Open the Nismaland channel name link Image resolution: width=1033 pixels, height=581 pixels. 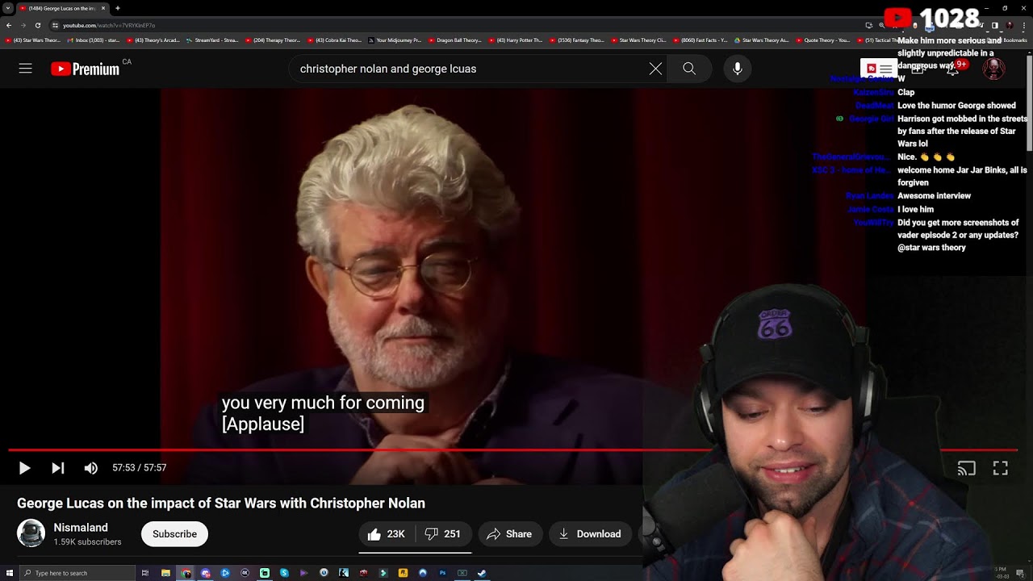(x=81, y=528)
